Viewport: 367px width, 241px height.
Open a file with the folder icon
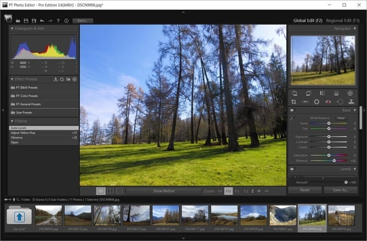click(x=18, y=21)
